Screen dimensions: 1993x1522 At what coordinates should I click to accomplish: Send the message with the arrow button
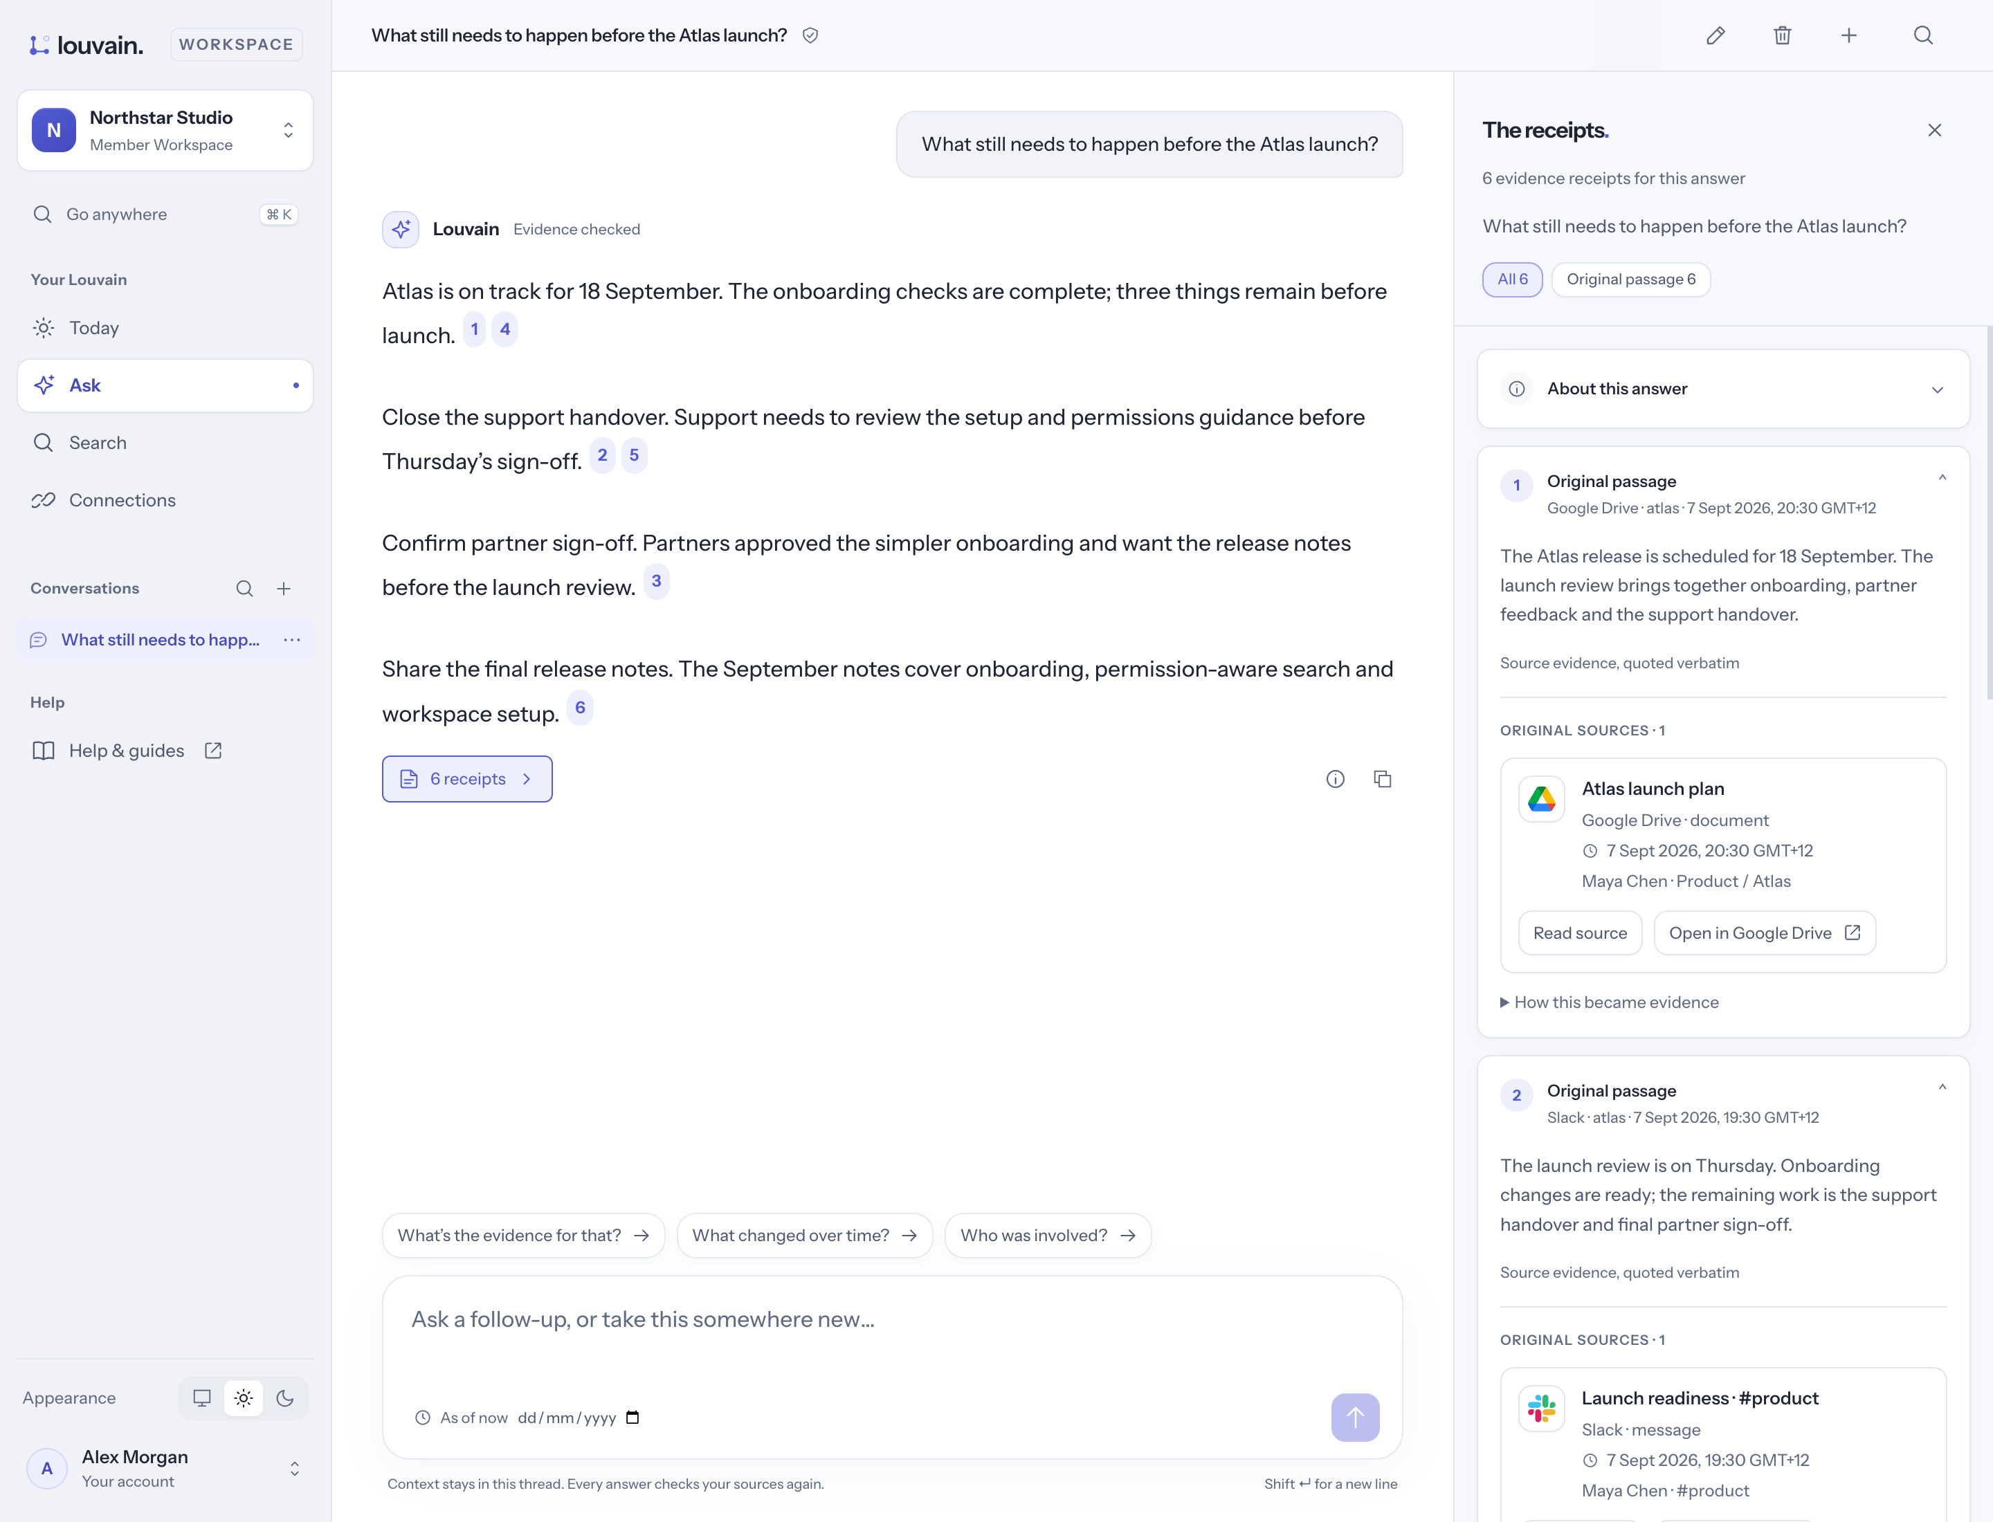point(1355,1417)
